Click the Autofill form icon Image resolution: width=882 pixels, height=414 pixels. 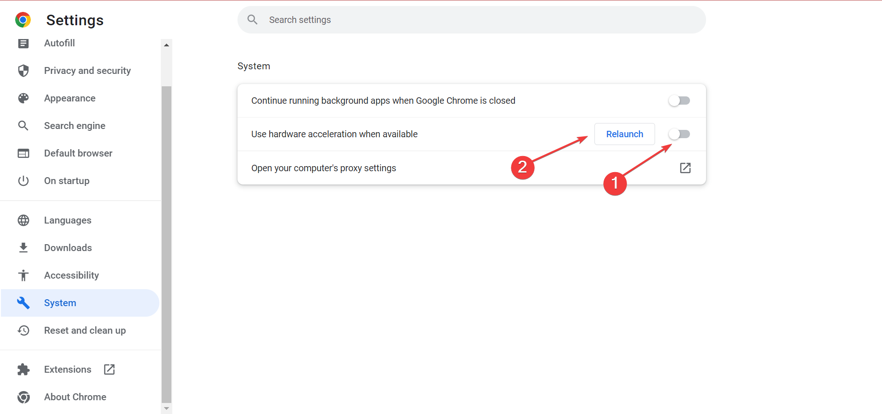[23, 43]
